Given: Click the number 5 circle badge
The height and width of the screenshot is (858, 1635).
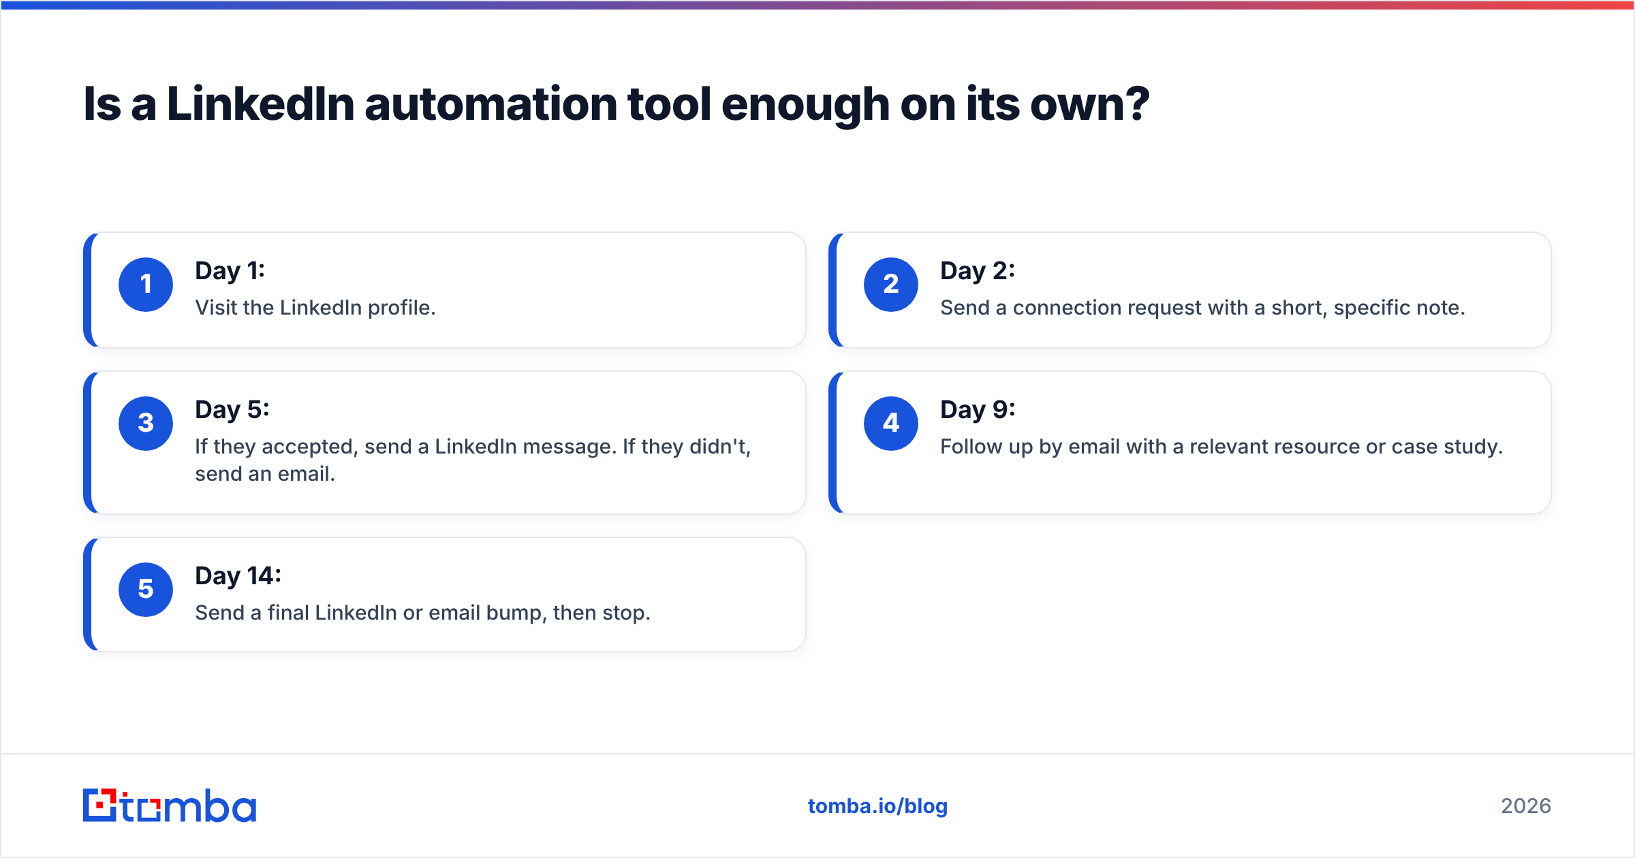Looking at the screenshot, I should click(146, 590).
